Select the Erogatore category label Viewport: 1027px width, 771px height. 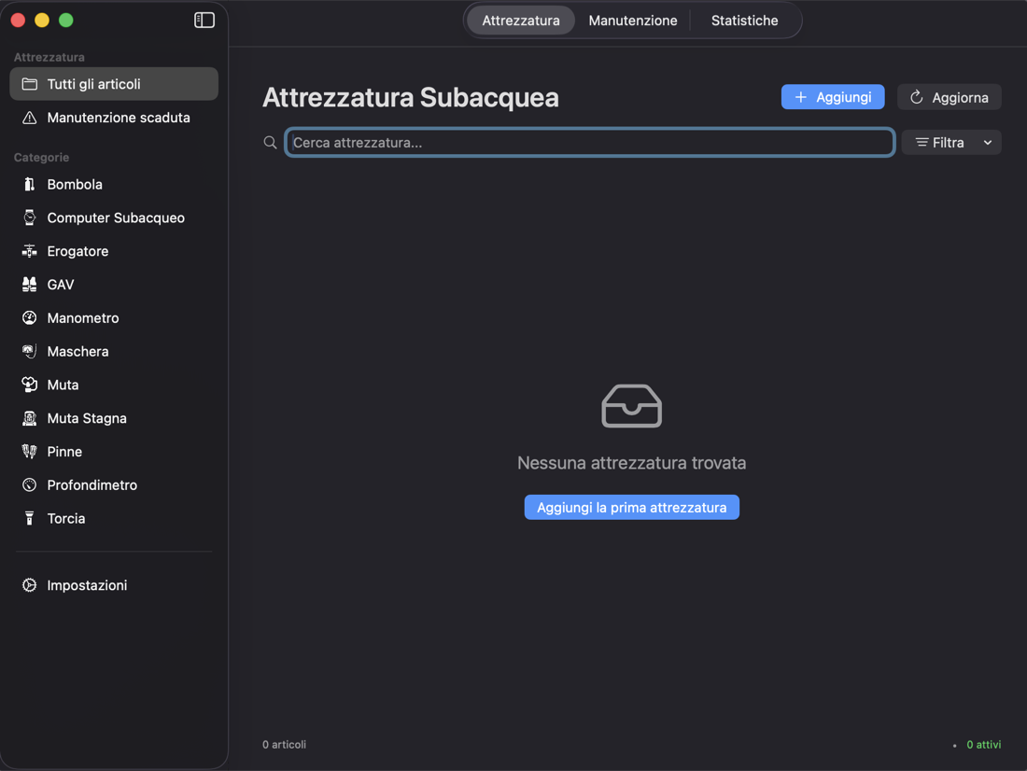tap(77, 251)
